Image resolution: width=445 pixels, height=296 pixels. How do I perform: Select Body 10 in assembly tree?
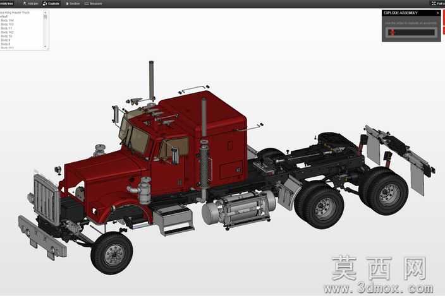[x=6, y=36]
